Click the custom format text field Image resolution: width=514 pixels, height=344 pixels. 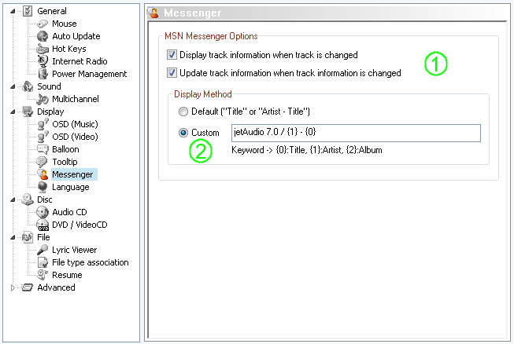click(356, 133)
